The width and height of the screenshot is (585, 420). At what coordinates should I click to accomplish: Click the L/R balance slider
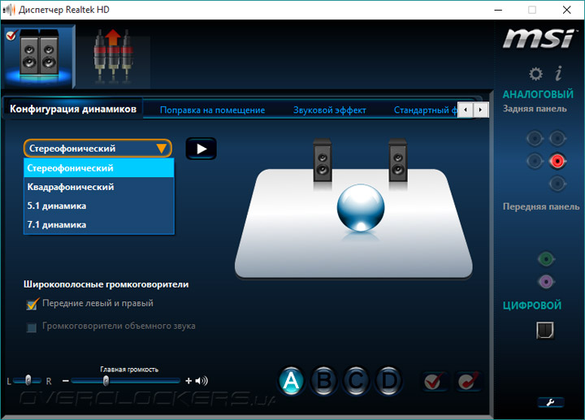tap(28, 381)
